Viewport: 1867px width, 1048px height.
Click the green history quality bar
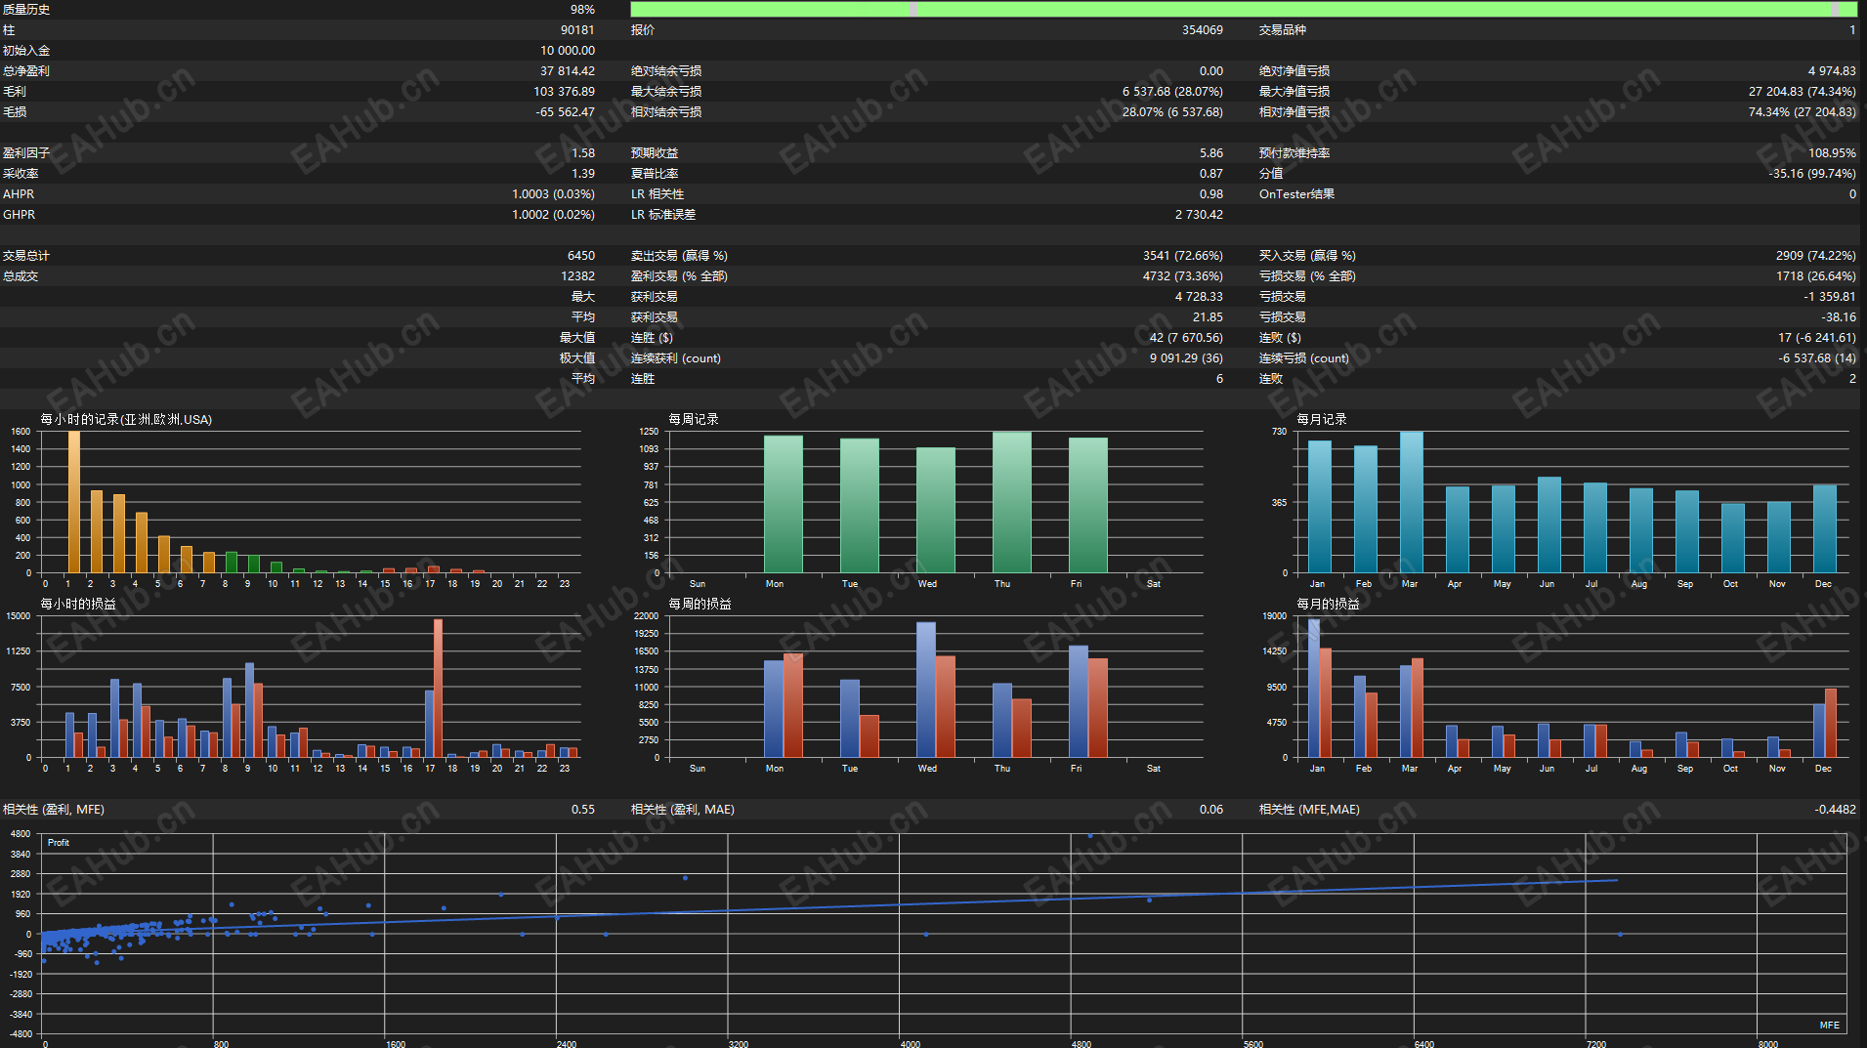[1244, 9]
